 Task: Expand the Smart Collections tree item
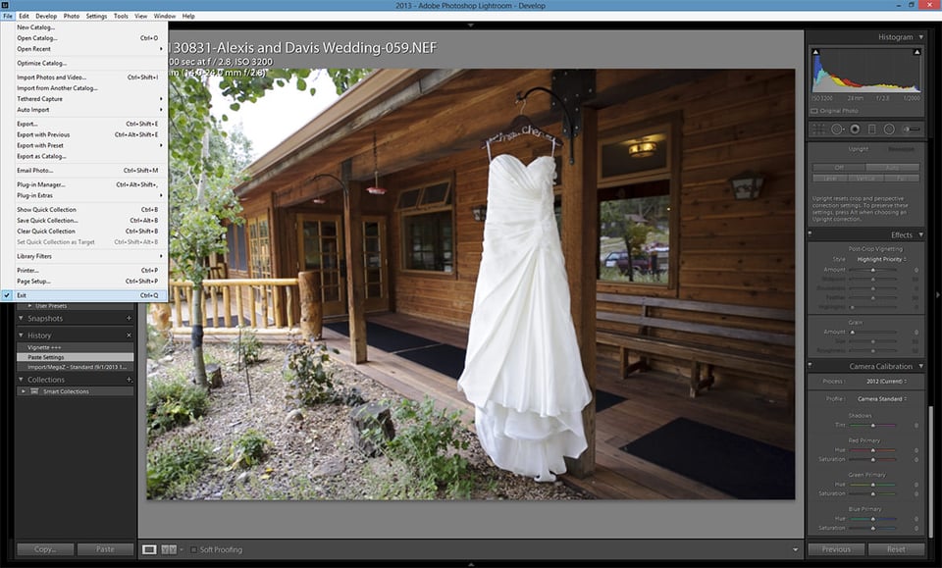coord(24,390)
